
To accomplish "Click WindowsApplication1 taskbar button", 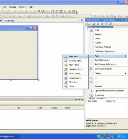I will [x=10, y=137].
